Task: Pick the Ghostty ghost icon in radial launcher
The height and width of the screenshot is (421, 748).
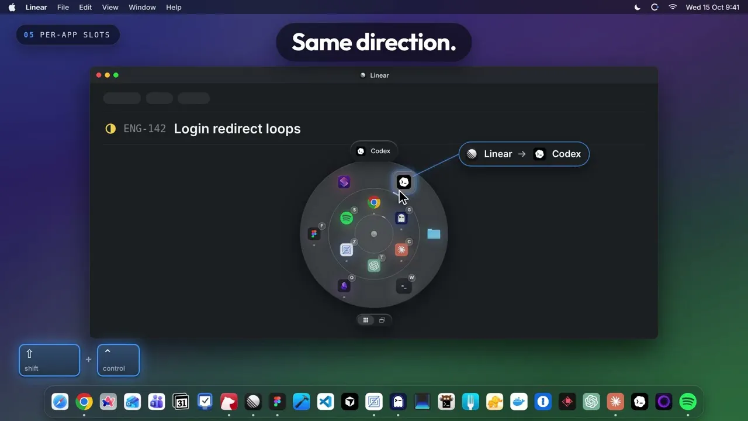Action: [401, 218]
